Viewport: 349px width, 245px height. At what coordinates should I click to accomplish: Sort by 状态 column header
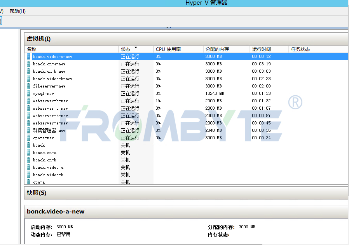(x=136, y=49)
